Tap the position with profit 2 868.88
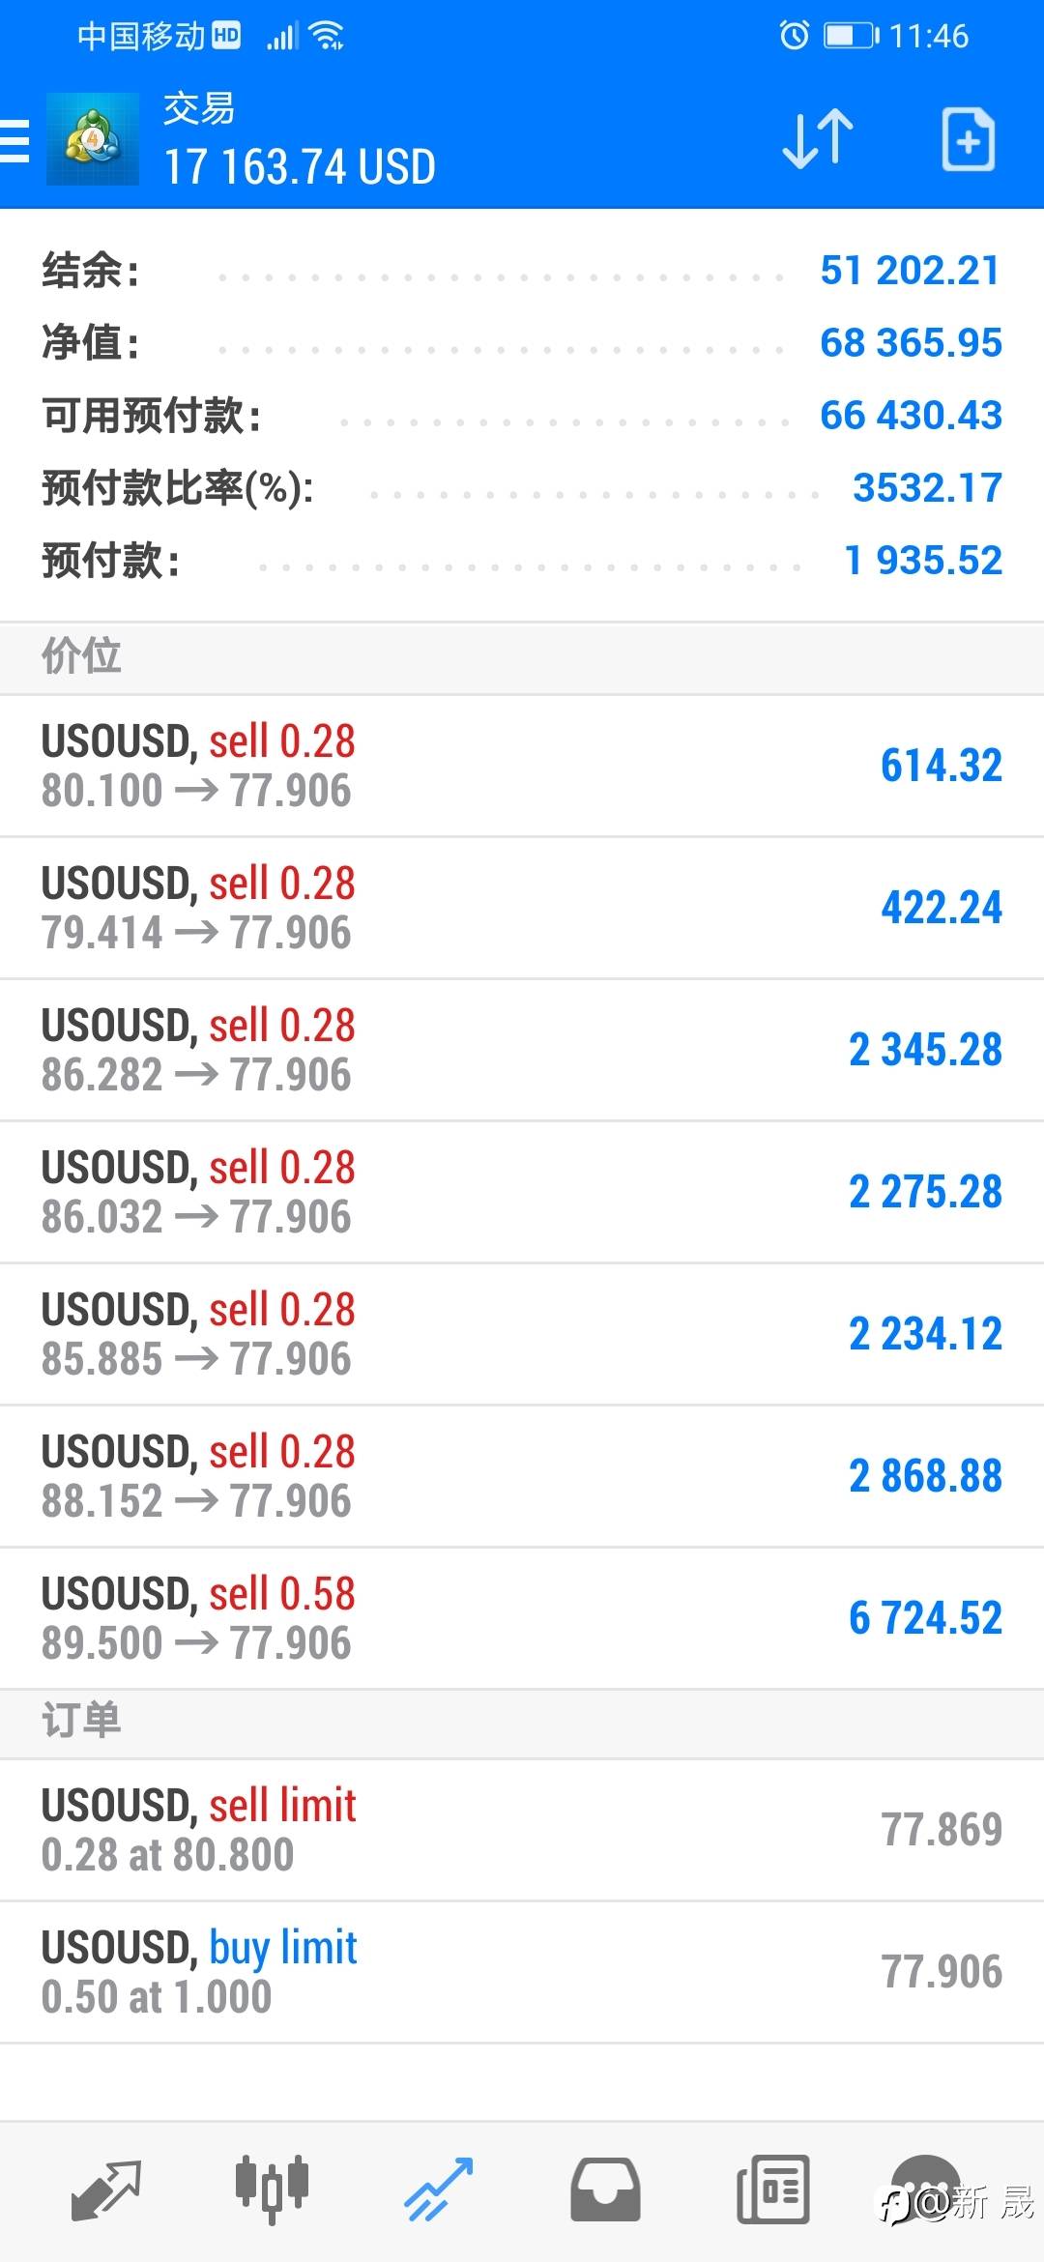Screen dimensions: 1044x2262 click(x=522, y=1476)
